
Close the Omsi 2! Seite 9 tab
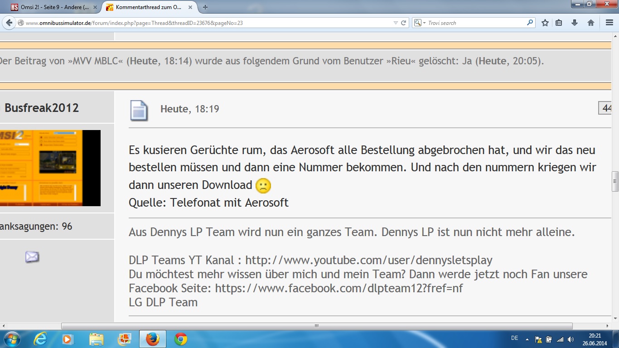tap(95, 7)
